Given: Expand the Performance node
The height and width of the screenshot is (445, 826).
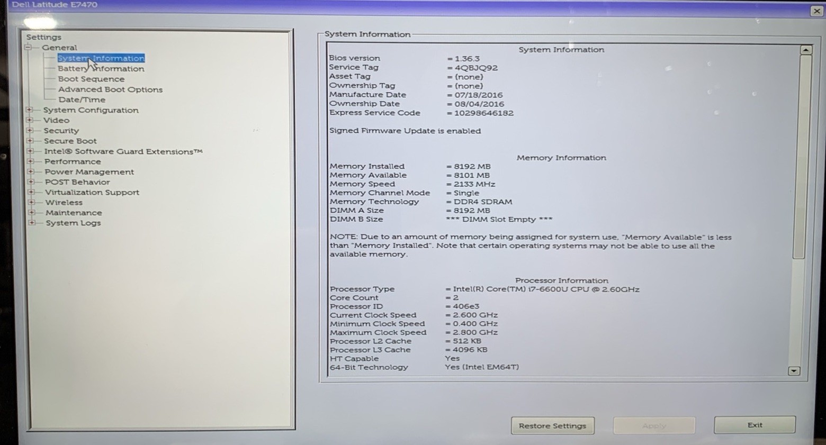Looking at the screenshot, I should 30,161.
